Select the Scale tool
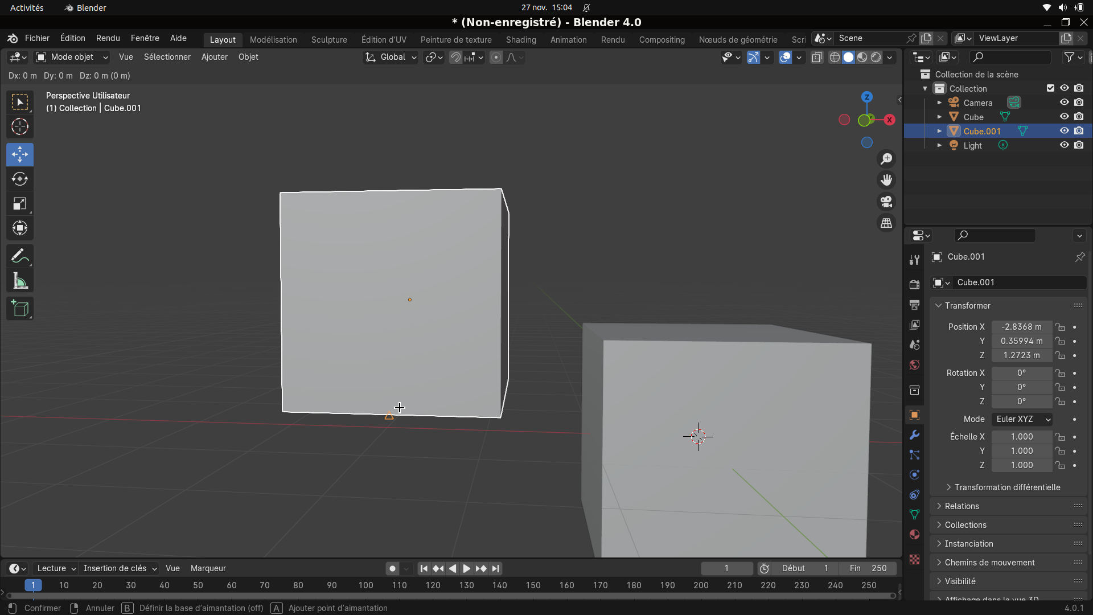 [20, 204]
